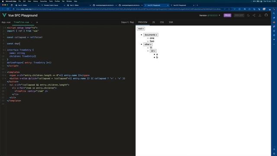Download project files with the download icon
Viewport: 277px width, 156px height.
260,16
